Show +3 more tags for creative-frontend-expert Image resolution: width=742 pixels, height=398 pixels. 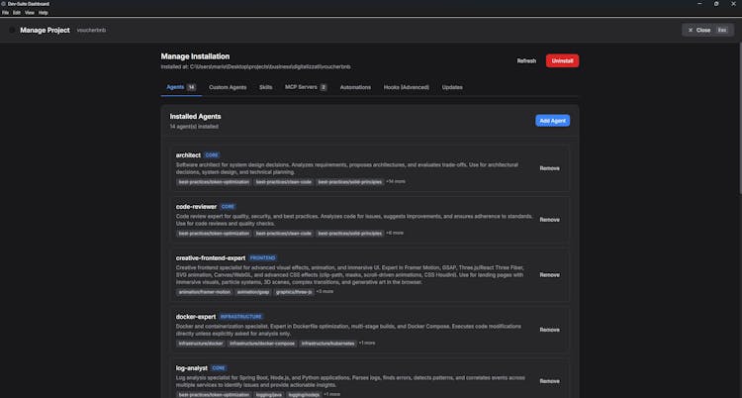pos(325,292)
